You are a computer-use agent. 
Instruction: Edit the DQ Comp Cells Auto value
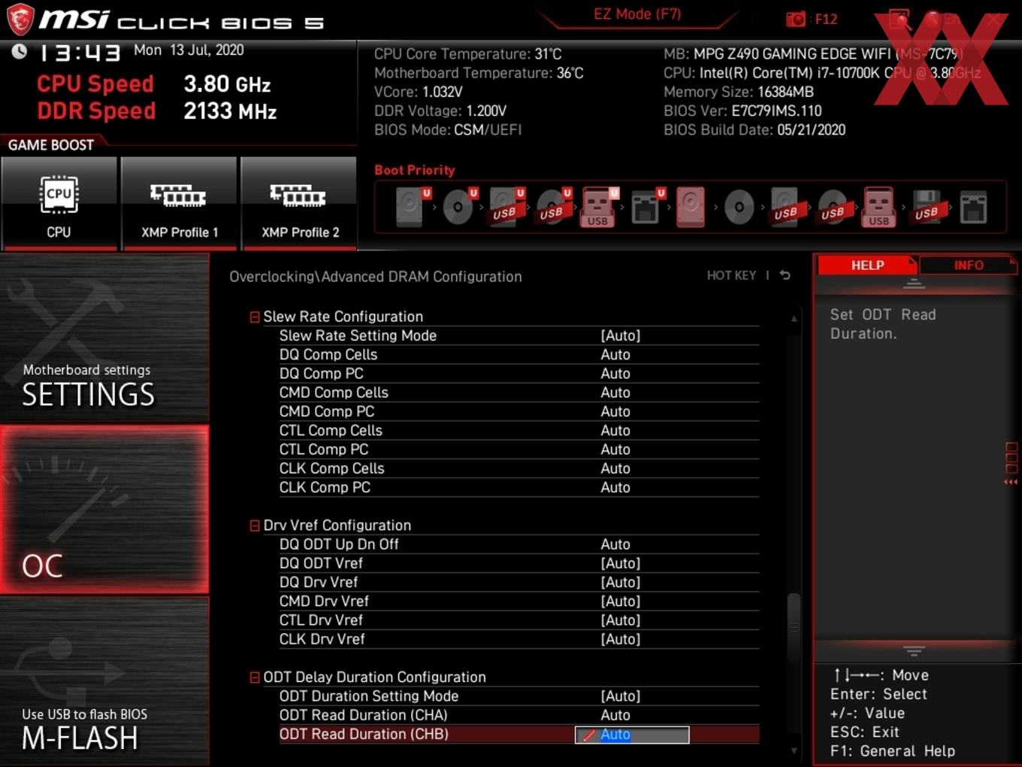click(x=615, y=354)
